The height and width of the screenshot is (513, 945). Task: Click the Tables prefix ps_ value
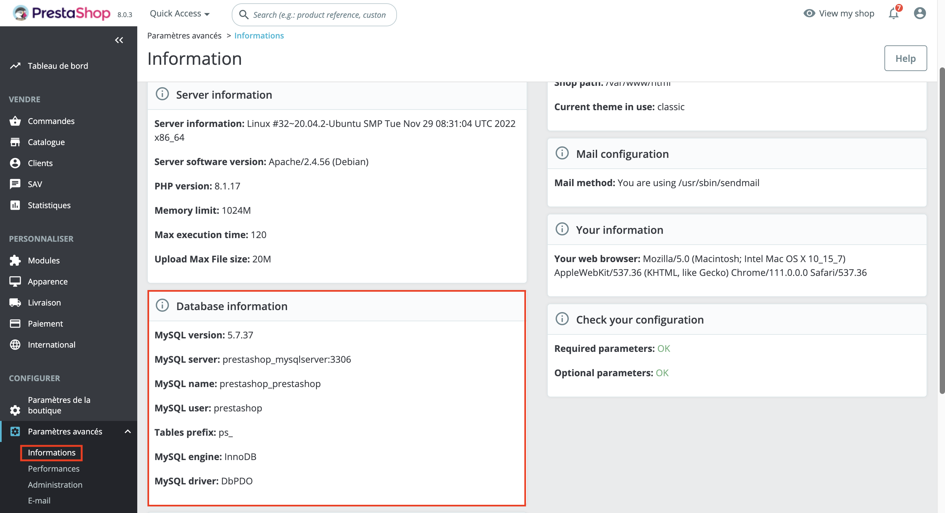pyautogui.click(x=225, y=432)
